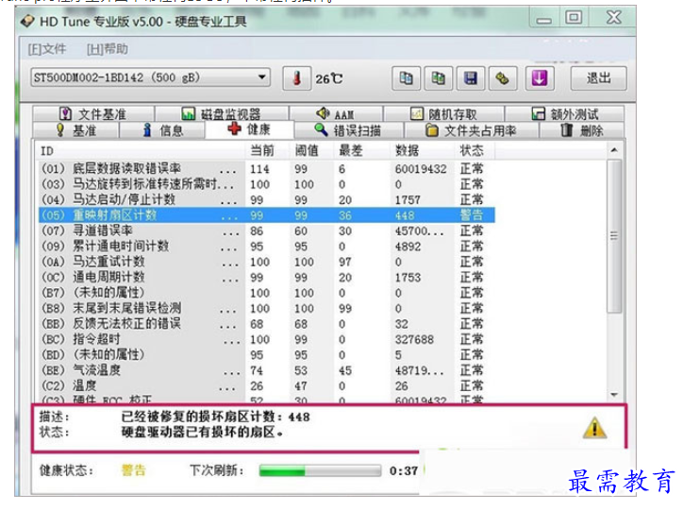Click scroll down arrow of attribute list
Image resolution: width=683 pixels, height=511 pixels.
point(614,395)
